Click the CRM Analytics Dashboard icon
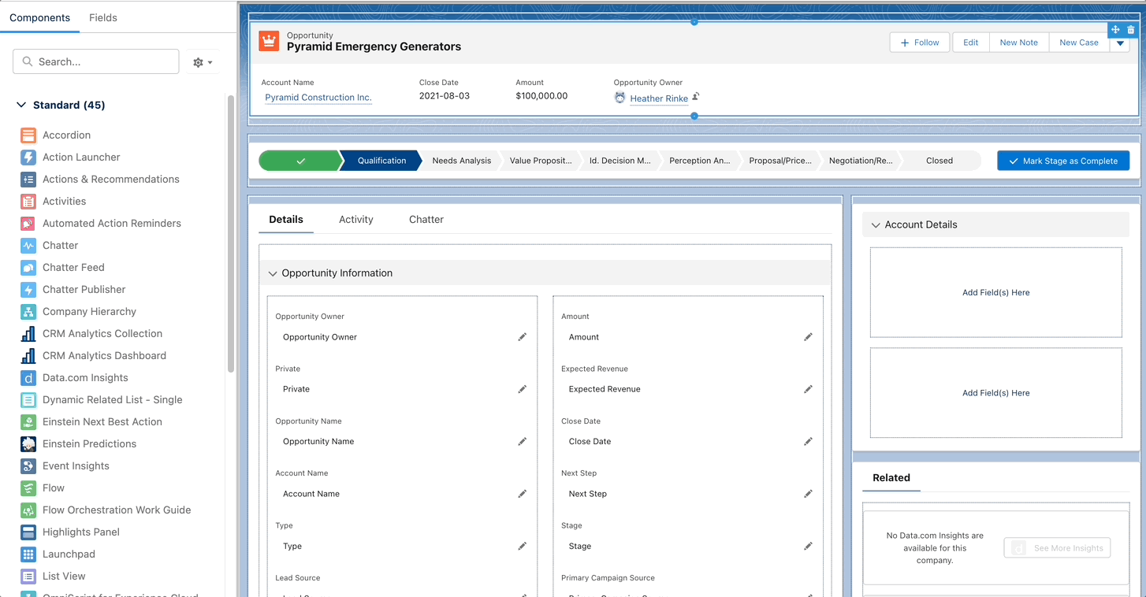 tap(28, 356)
